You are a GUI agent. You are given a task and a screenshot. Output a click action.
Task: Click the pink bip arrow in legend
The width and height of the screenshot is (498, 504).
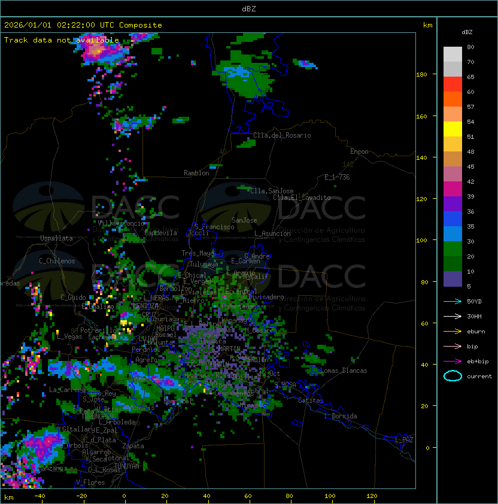(453, 346)
